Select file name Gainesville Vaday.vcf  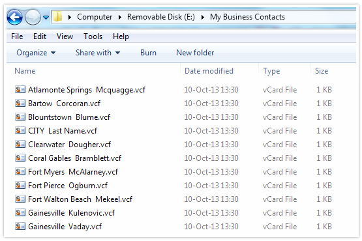65,227
